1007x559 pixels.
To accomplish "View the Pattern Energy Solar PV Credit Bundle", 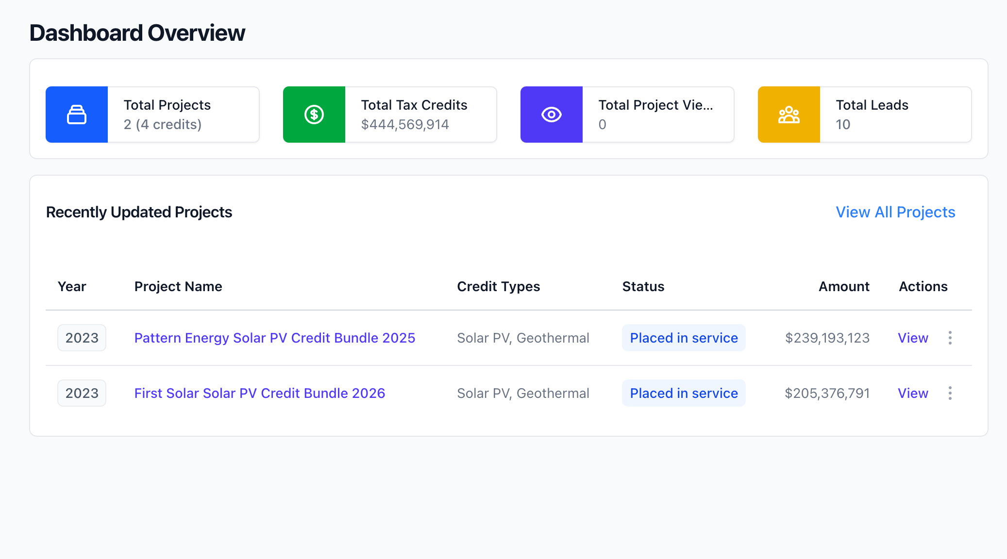I will click(x=274, y=338).
